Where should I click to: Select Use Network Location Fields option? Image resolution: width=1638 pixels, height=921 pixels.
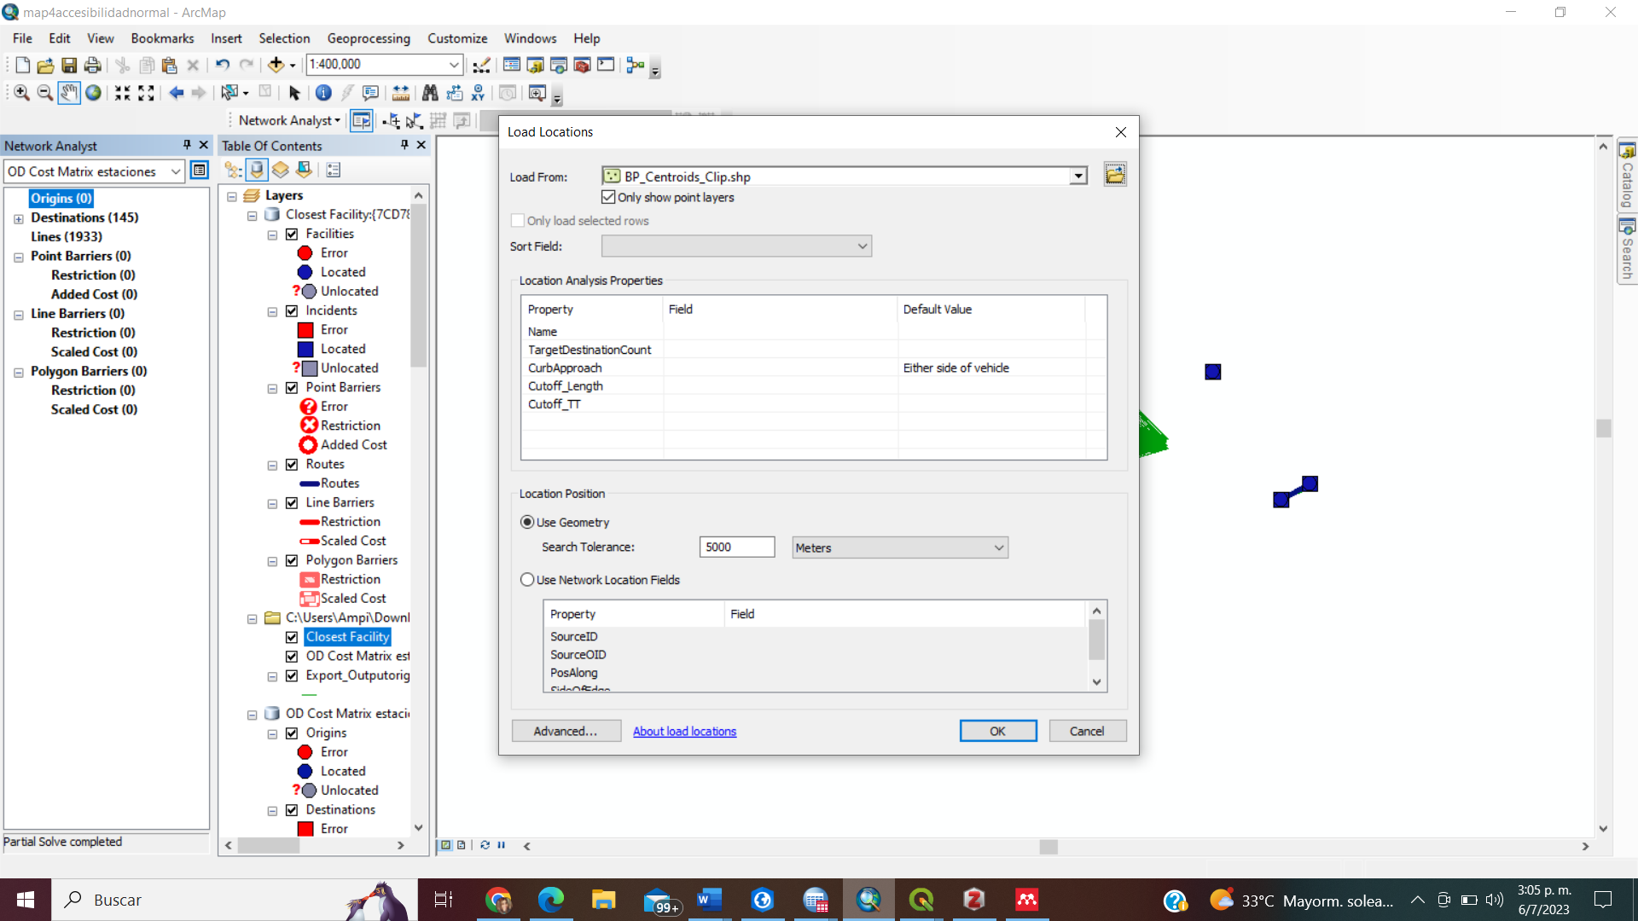pyautogui.click(x=527, y=579)
